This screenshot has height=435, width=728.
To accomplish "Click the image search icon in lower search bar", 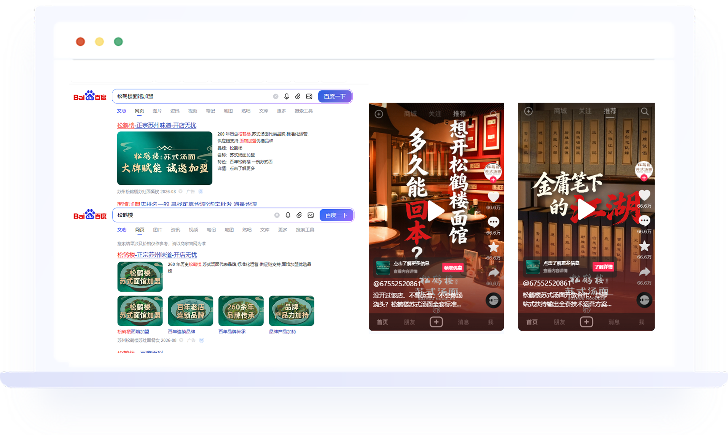I will (x=311, y=215).
